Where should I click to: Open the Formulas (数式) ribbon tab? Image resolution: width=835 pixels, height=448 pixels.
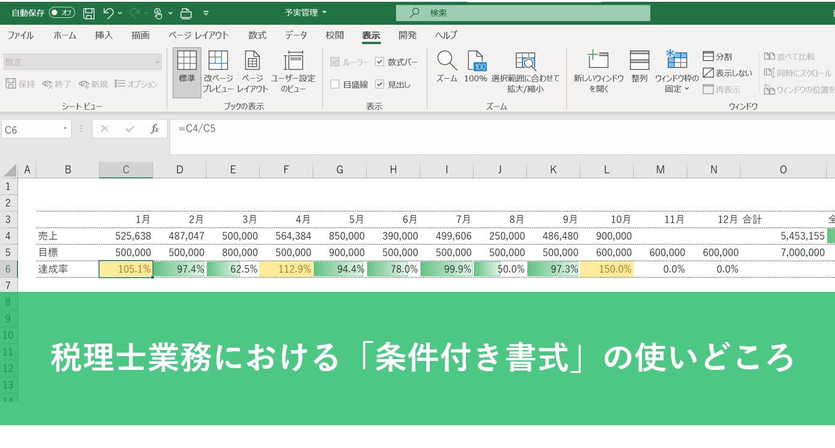tap(257, 35)
